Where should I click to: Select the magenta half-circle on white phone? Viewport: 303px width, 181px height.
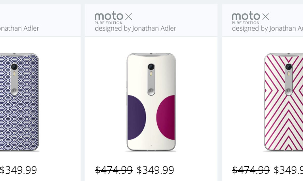[166, 117]
